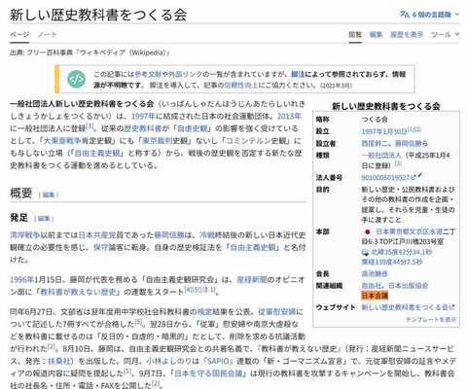Follow the コミンテルン link
This screenshot has width=467, height=389.
click(248, 141)
